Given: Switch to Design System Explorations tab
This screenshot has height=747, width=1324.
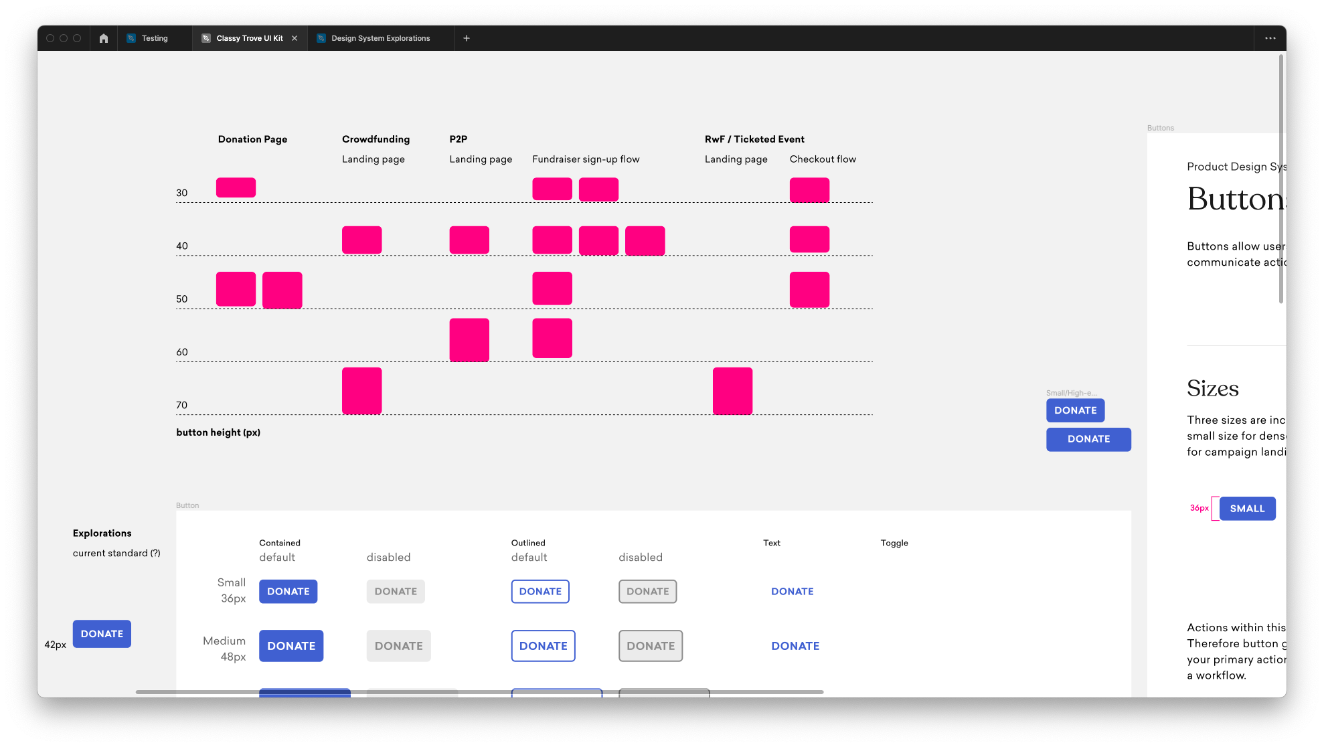Looking at the screenshot, I should tap(380, 38).
